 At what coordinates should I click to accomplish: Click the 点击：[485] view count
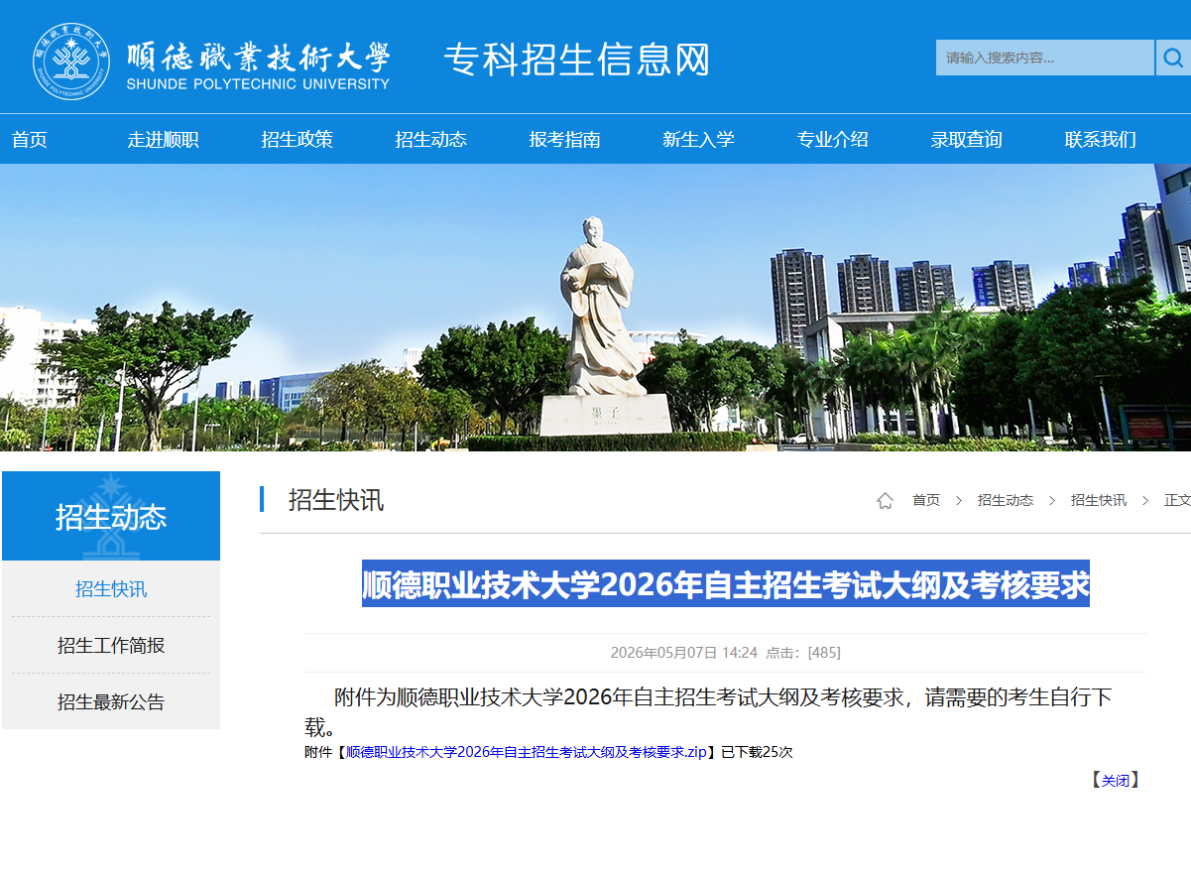pos(803,653)
